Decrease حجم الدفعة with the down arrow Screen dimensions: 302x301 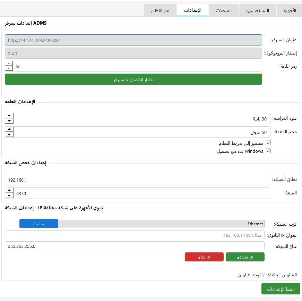(9, 135)
